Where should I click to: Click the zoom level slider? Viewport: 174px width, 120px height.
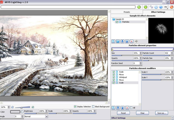22,107
